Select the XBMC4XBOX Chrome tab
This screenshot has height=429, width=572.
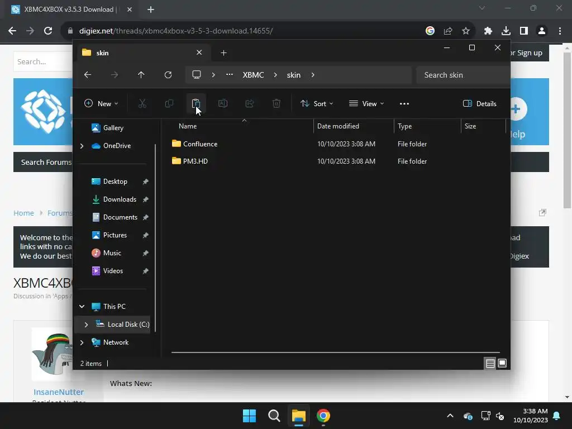pyautogui.click(x=69, y=9)
